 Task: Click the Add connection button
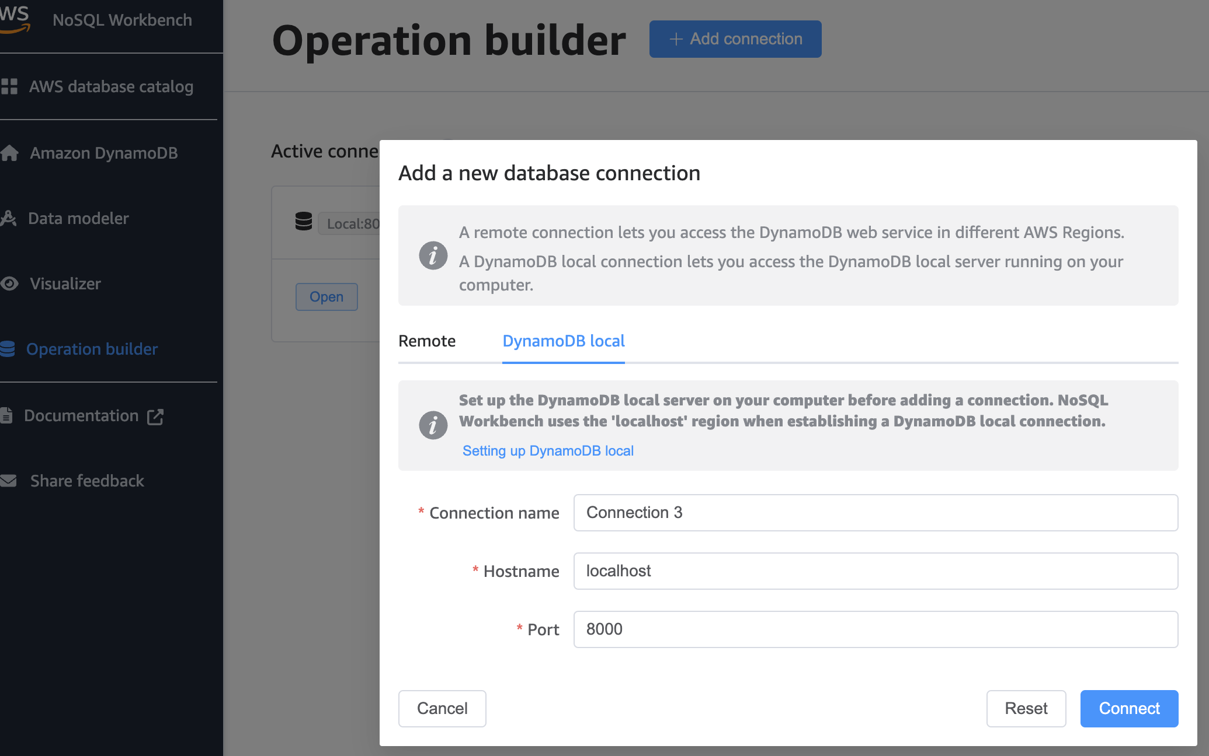[735, 39]
